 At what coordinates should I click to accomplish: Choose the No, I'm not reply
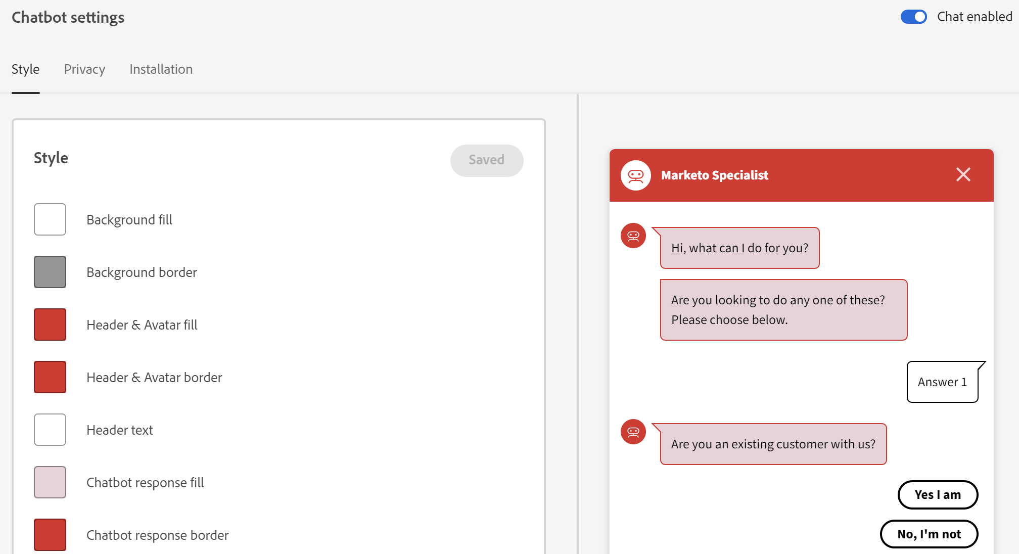click(x=929, y=534)
